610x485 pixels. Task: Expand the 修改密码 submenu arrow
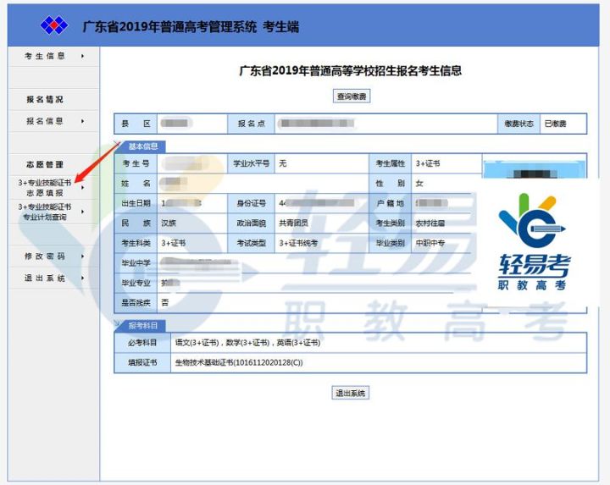pyautogui.click(x=82, y=256)
